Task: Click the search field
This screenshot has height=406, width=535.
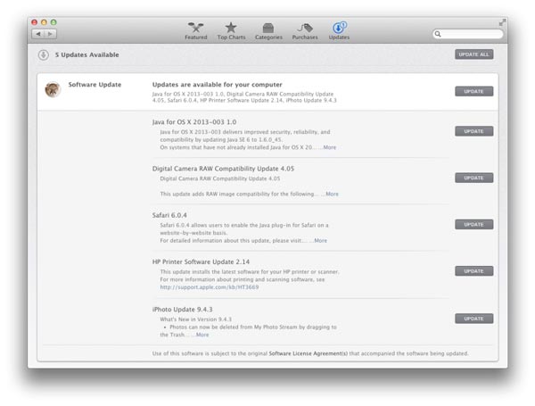Action: pos(468,34)
